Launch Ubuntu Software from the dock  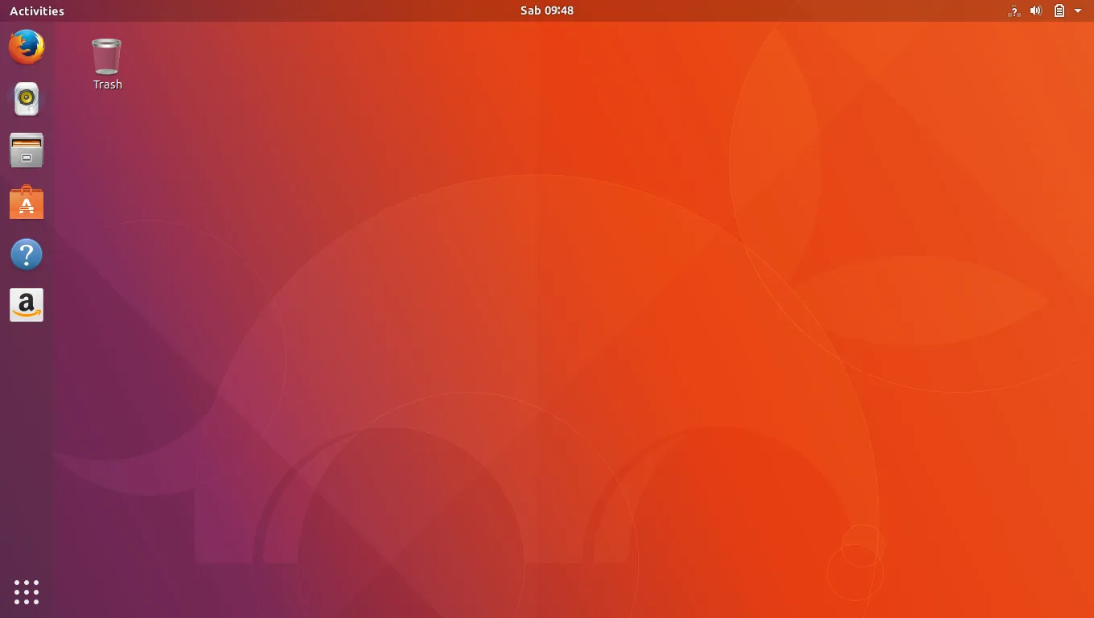pos(27,202)
